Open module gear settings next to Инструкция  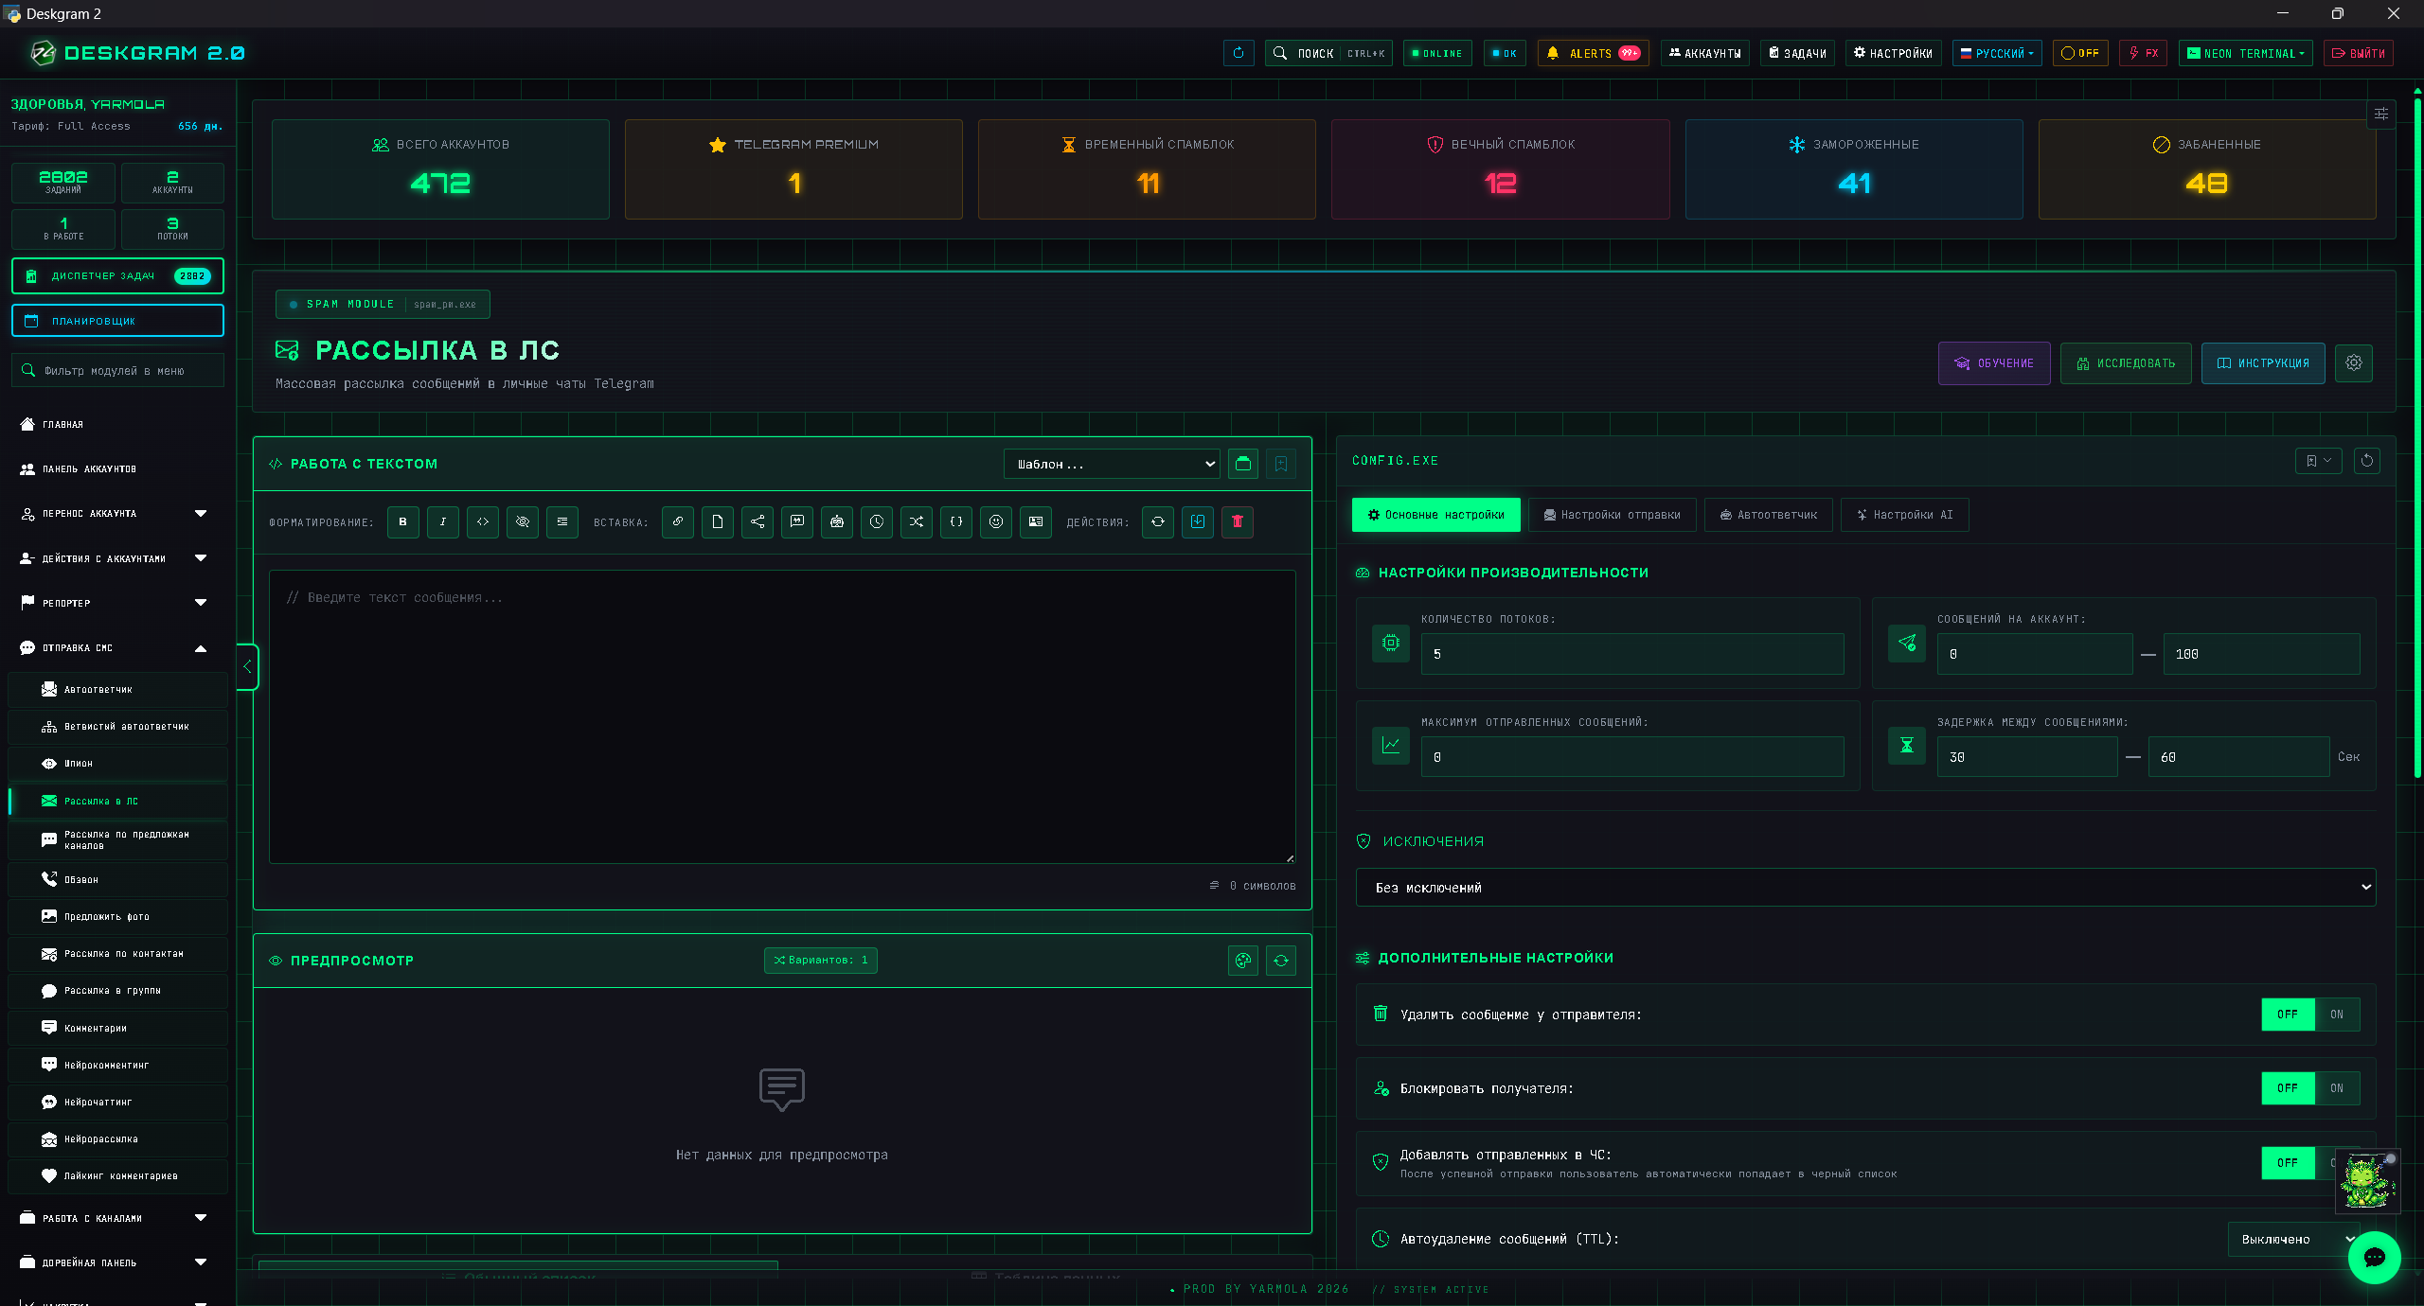(2354, 363)
